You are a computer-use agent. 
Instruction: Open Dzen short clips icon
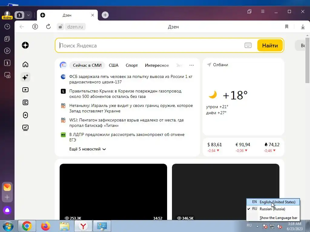[x=25, y=115]
